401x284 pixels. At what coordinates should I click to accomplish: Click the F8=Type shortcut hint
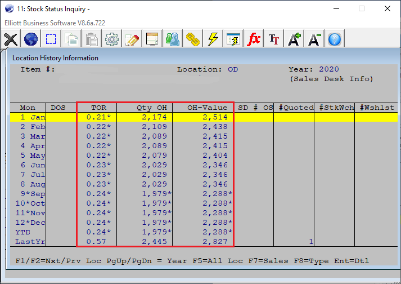coord(311,261)
